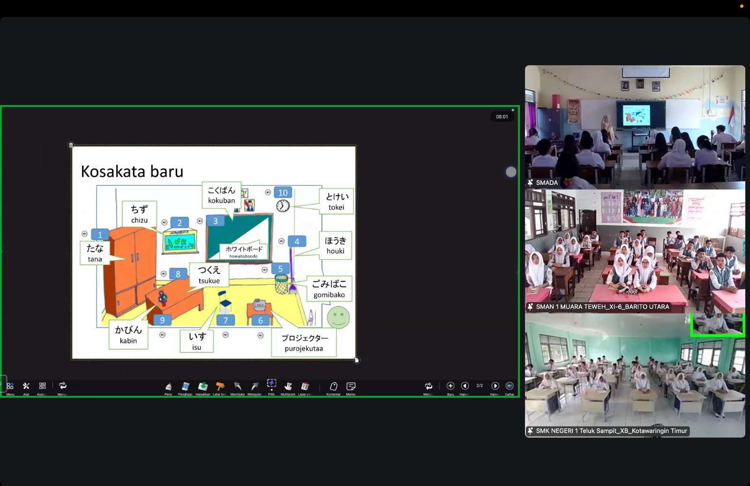The height and width of the screenshot is (486, 750).
Task: Click the masukkan import icon
Action: (202, 387)
